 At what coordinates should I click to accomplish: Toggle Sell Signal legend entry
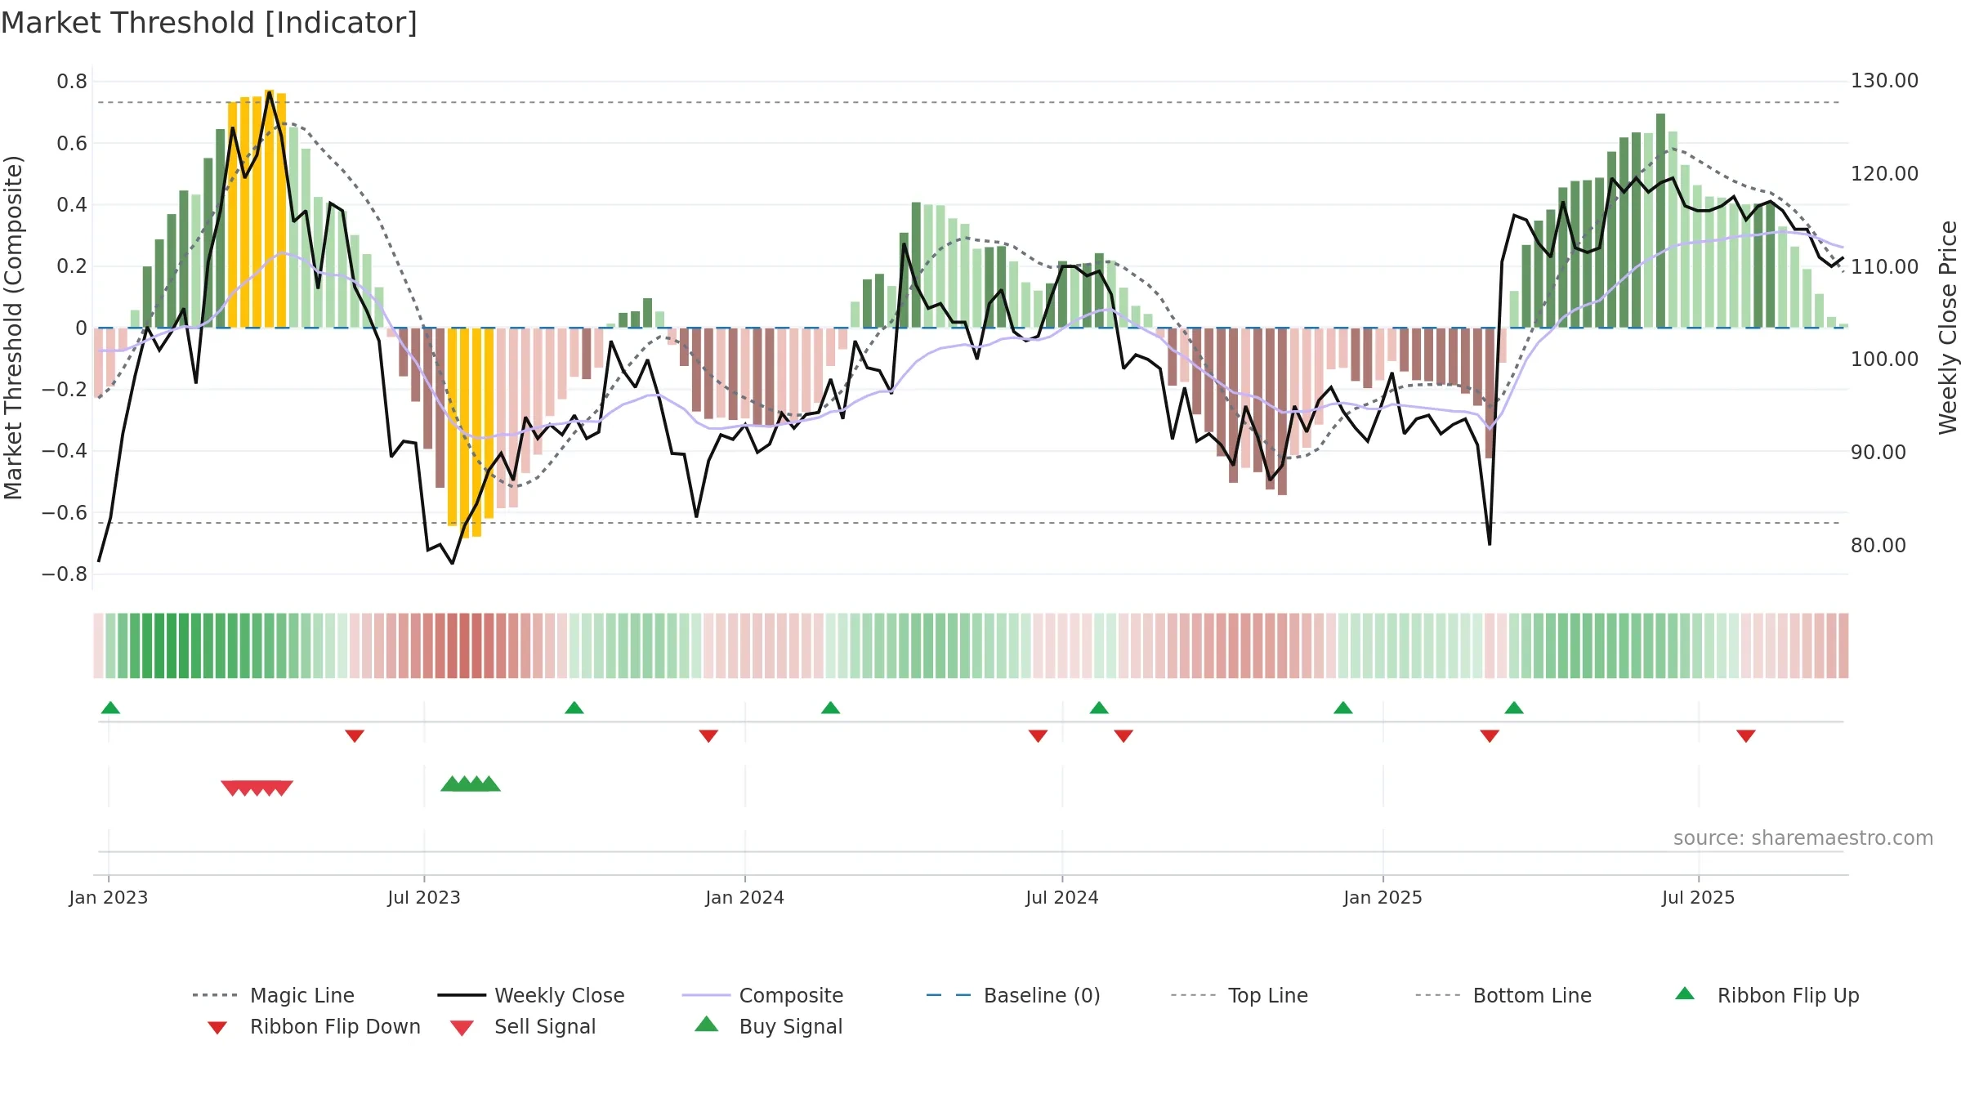pos(523,1026)
